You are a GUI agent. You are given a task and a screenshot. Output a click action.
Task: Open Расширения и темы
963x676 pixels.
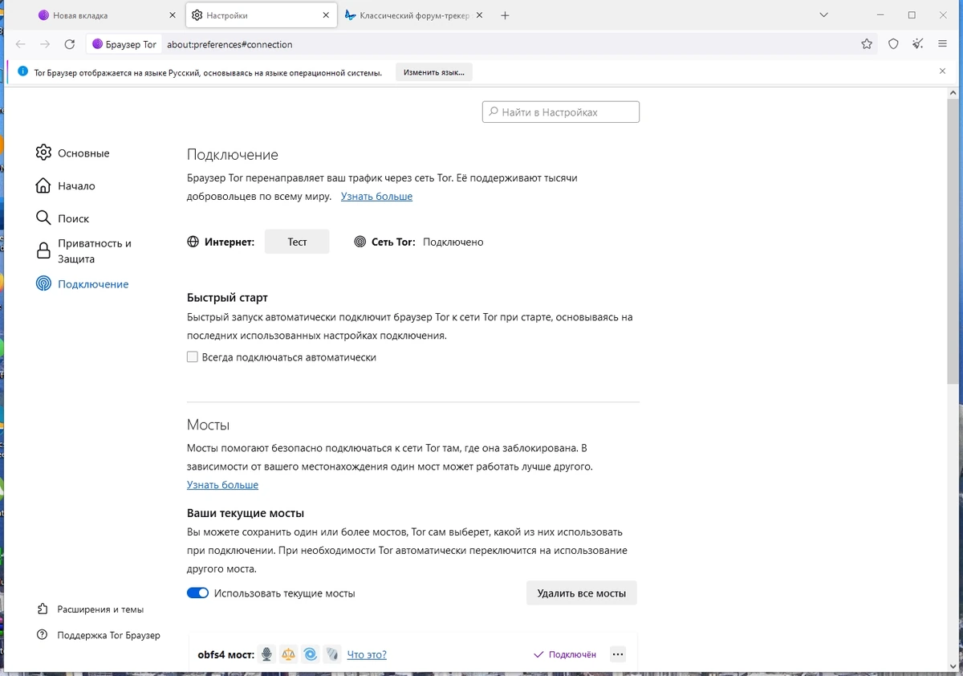[91, 609]
